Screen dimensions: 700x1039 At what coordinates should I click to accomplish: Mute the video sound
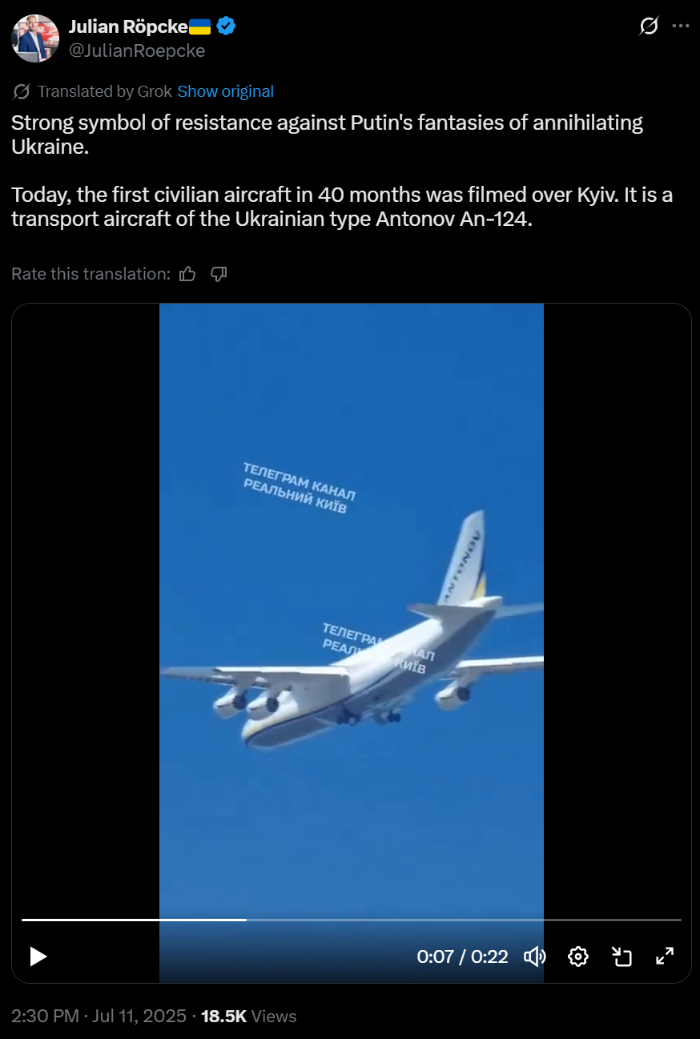tap(535, 956)
